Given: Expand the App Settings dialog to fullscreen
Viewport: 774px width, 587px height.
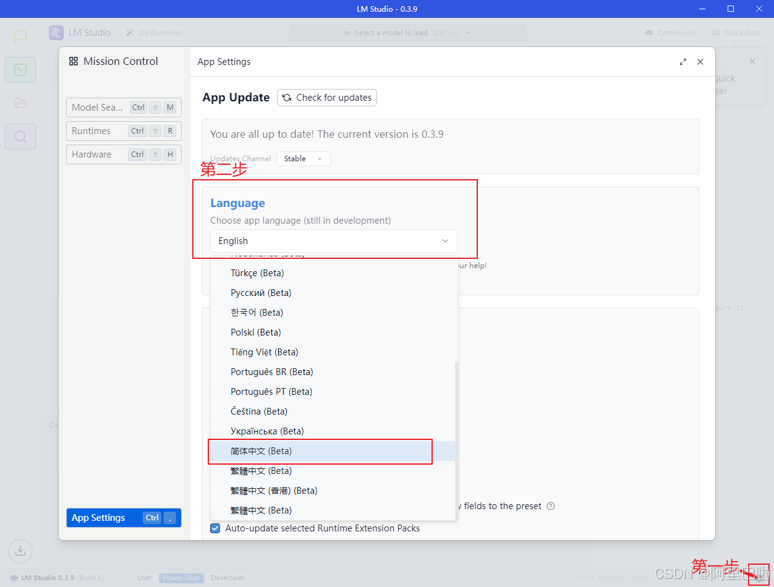Looking at the screenshot, I should pos(683,62).
